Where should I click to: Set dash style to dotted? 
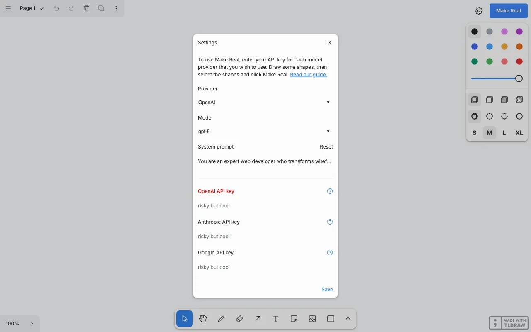(504, 116)
